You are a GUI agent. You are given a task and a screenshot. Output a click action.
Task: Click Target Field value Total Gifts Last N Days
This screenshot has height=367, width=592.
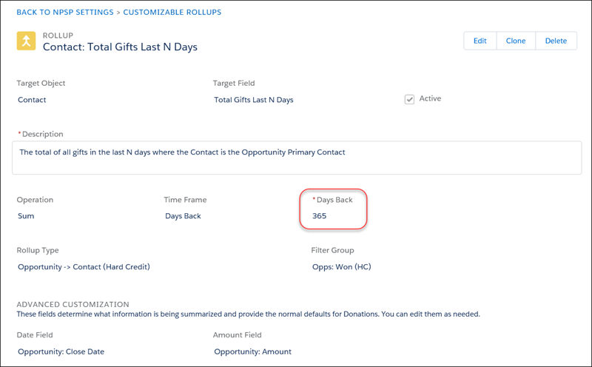(x=254, y=100)
